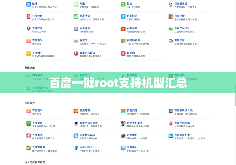Click the 百度手机卫士 shield icon
Screen dimensions: 236x165
tap(76, 148)
